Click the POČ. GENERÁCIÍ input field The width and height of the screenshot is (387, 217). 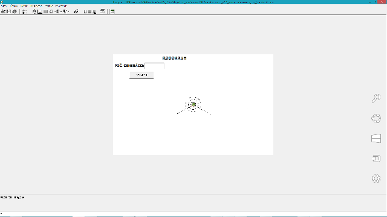154,66
